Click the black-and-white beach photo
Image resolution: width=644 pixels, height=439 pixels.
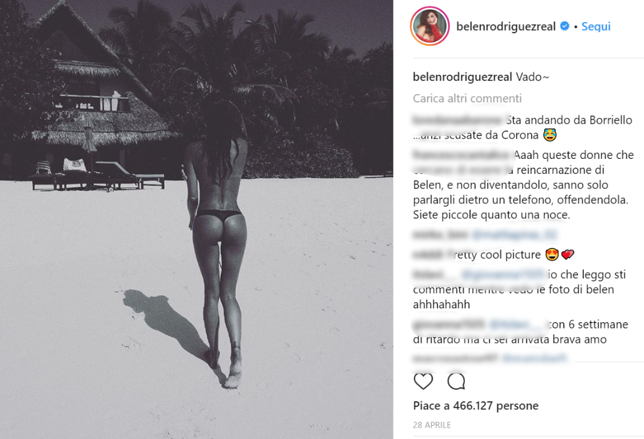196,220
